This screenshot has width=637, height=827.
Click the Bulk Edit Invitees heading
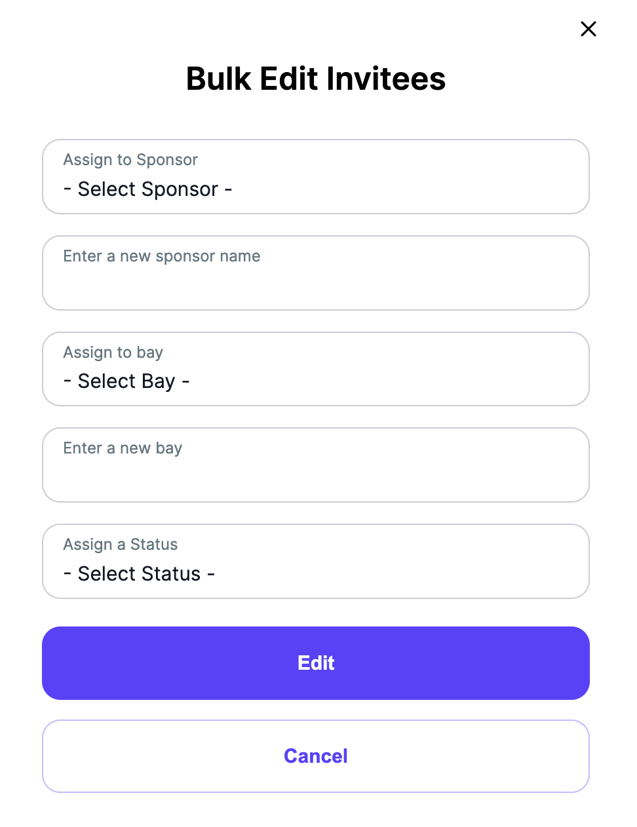pyautogui.click(x=316, y=78)
